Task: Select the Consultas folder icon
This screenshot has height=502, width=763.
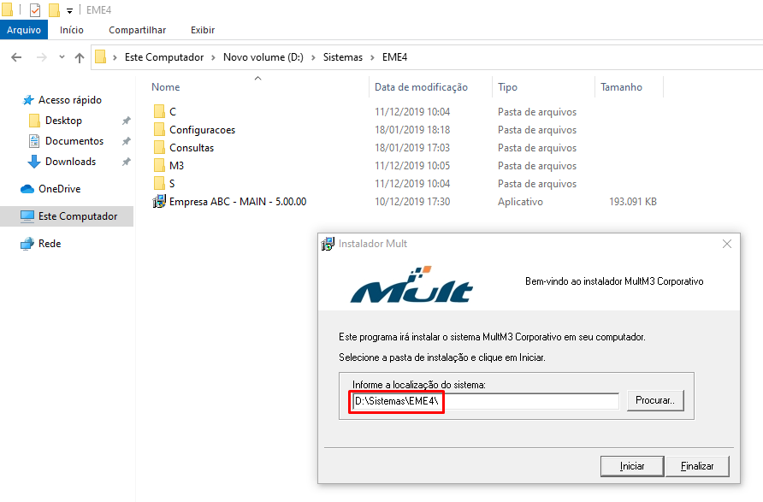Action: point(159,148)
